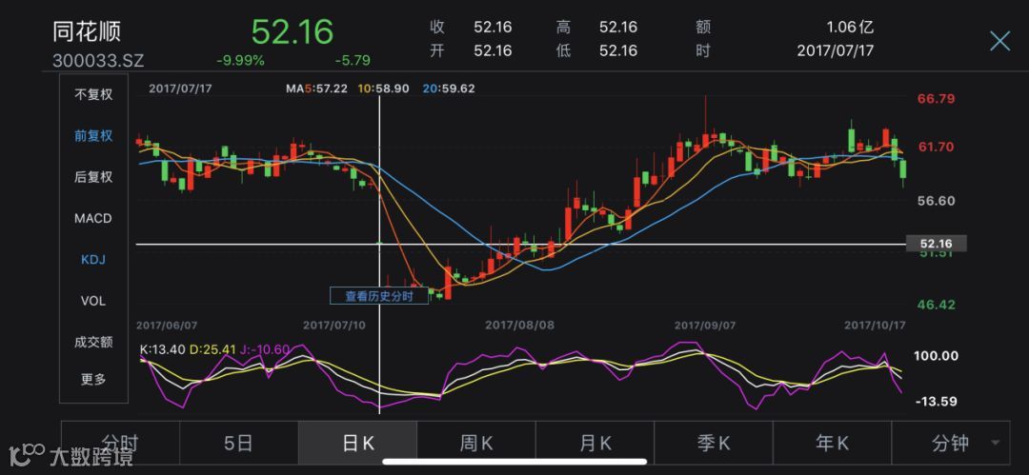The image size is (1029, 475).
Task: Click the 66.79 price axis label
Action: pos(937,99)
